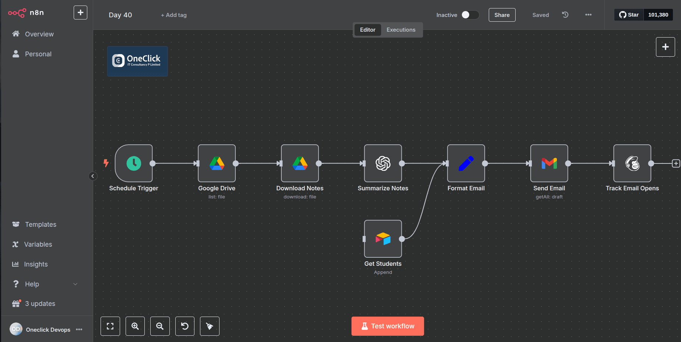The width and height of the screenshot is (681, 342).
Task: Click the GitHub Star button
Action: [x=629, y=15]
